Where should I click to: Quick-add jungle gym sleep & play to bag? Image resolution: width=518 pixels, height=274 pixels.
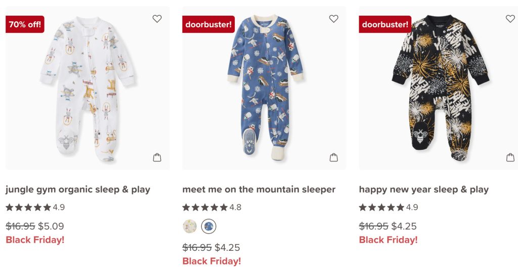coord(157,157)
